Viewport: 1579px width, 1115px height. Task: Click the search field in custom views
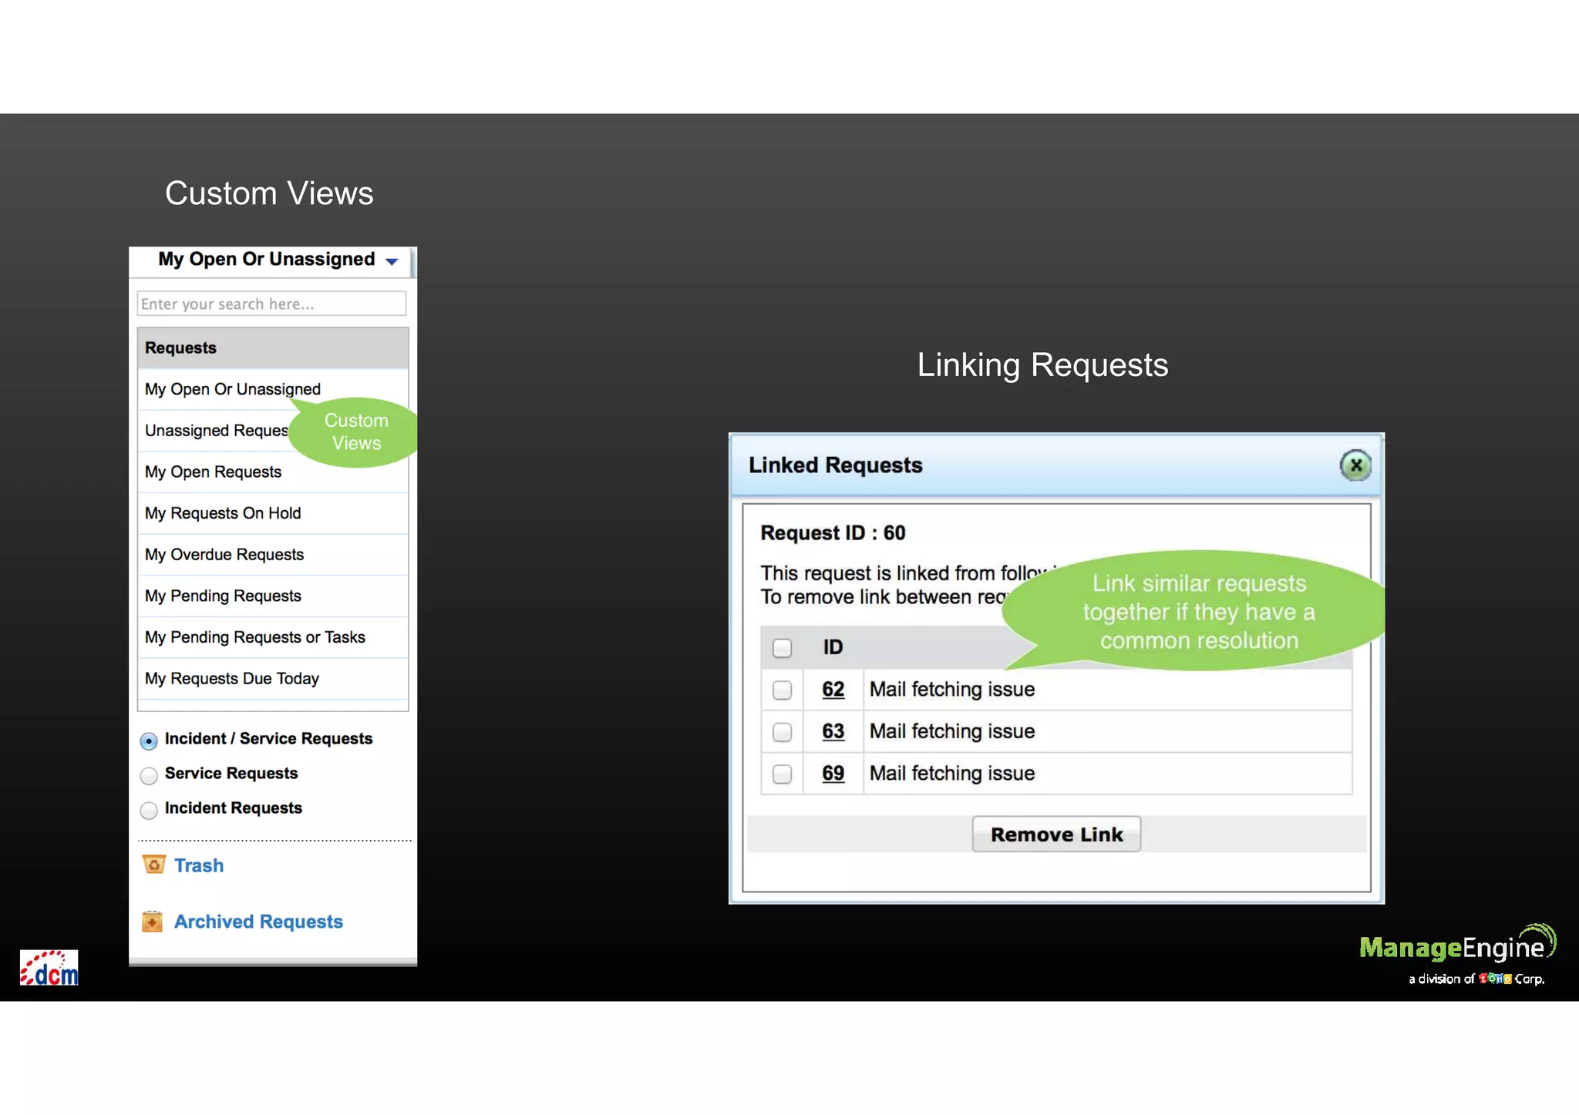[x=271, y=304]
